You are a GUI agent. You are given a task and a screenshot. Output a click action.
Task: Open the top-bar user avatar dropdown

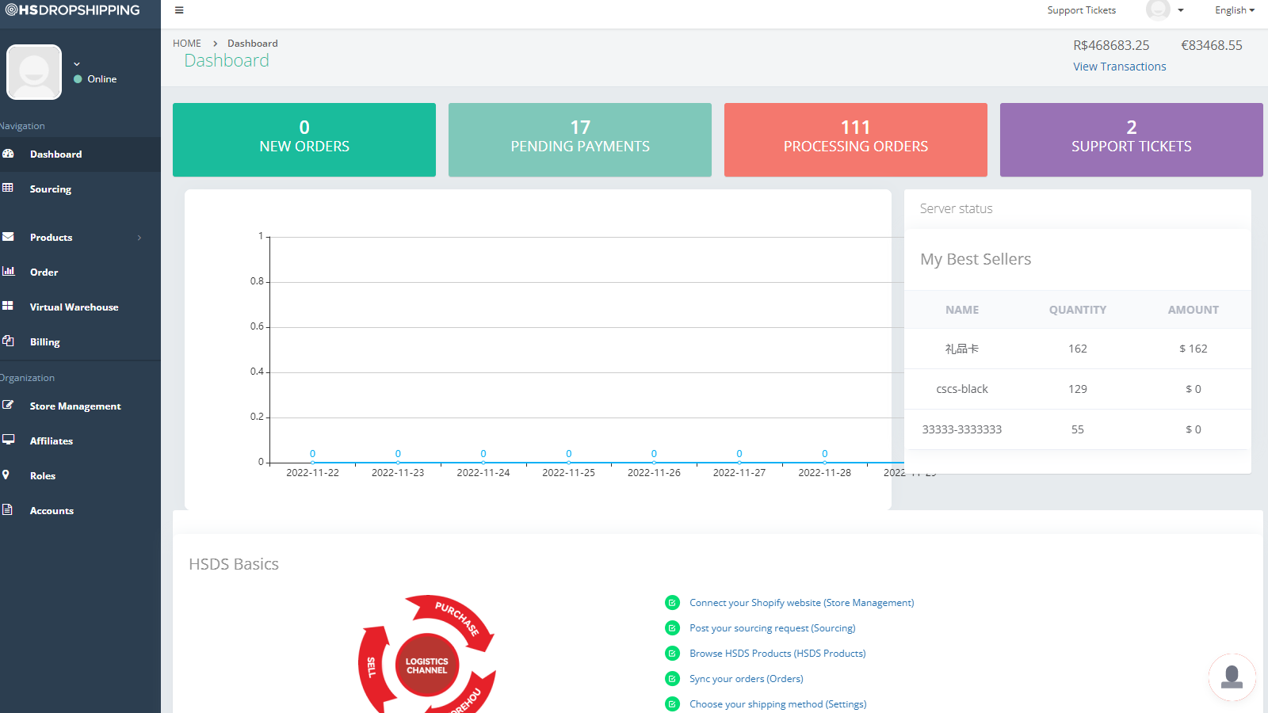point(1165,10)
